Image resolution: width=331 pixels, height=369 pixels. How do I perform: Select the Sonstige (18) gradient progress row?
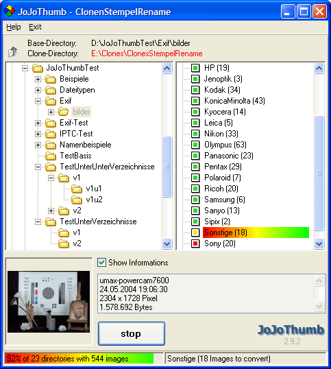click(x=256, y=233)
